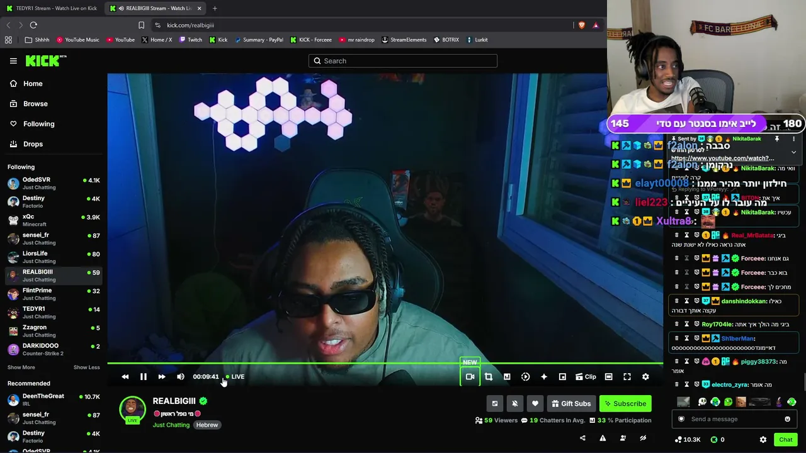Pause the stream playback

(x=143, y=377)
